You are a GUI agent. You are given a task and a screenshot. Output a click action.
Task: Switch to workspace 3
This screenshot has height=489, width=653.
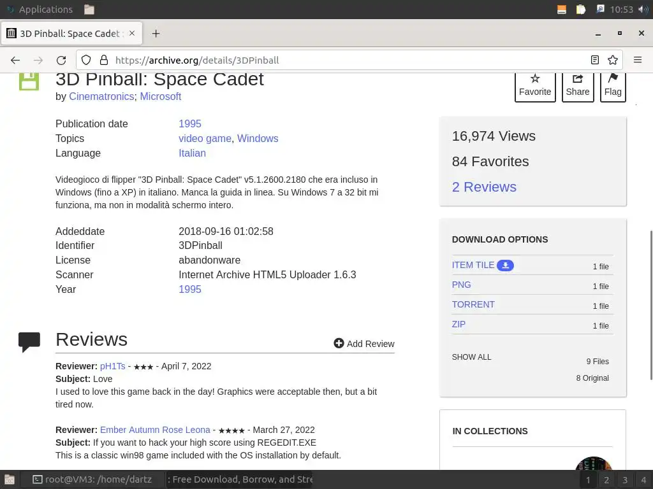tap(625, 480)
